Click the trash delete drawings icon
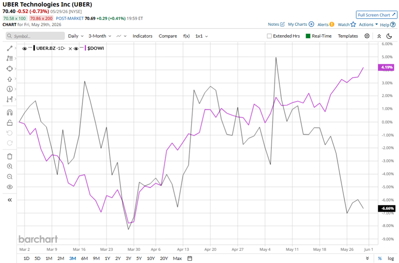The image size is (399, 263). click(10, 156)
